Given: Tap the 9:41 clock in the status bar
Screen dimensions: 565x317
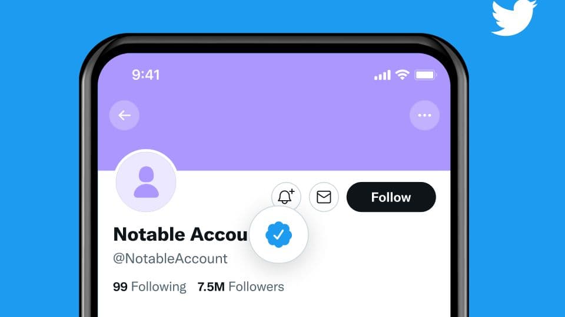Looking at the screenshot, I should [145, 75].
